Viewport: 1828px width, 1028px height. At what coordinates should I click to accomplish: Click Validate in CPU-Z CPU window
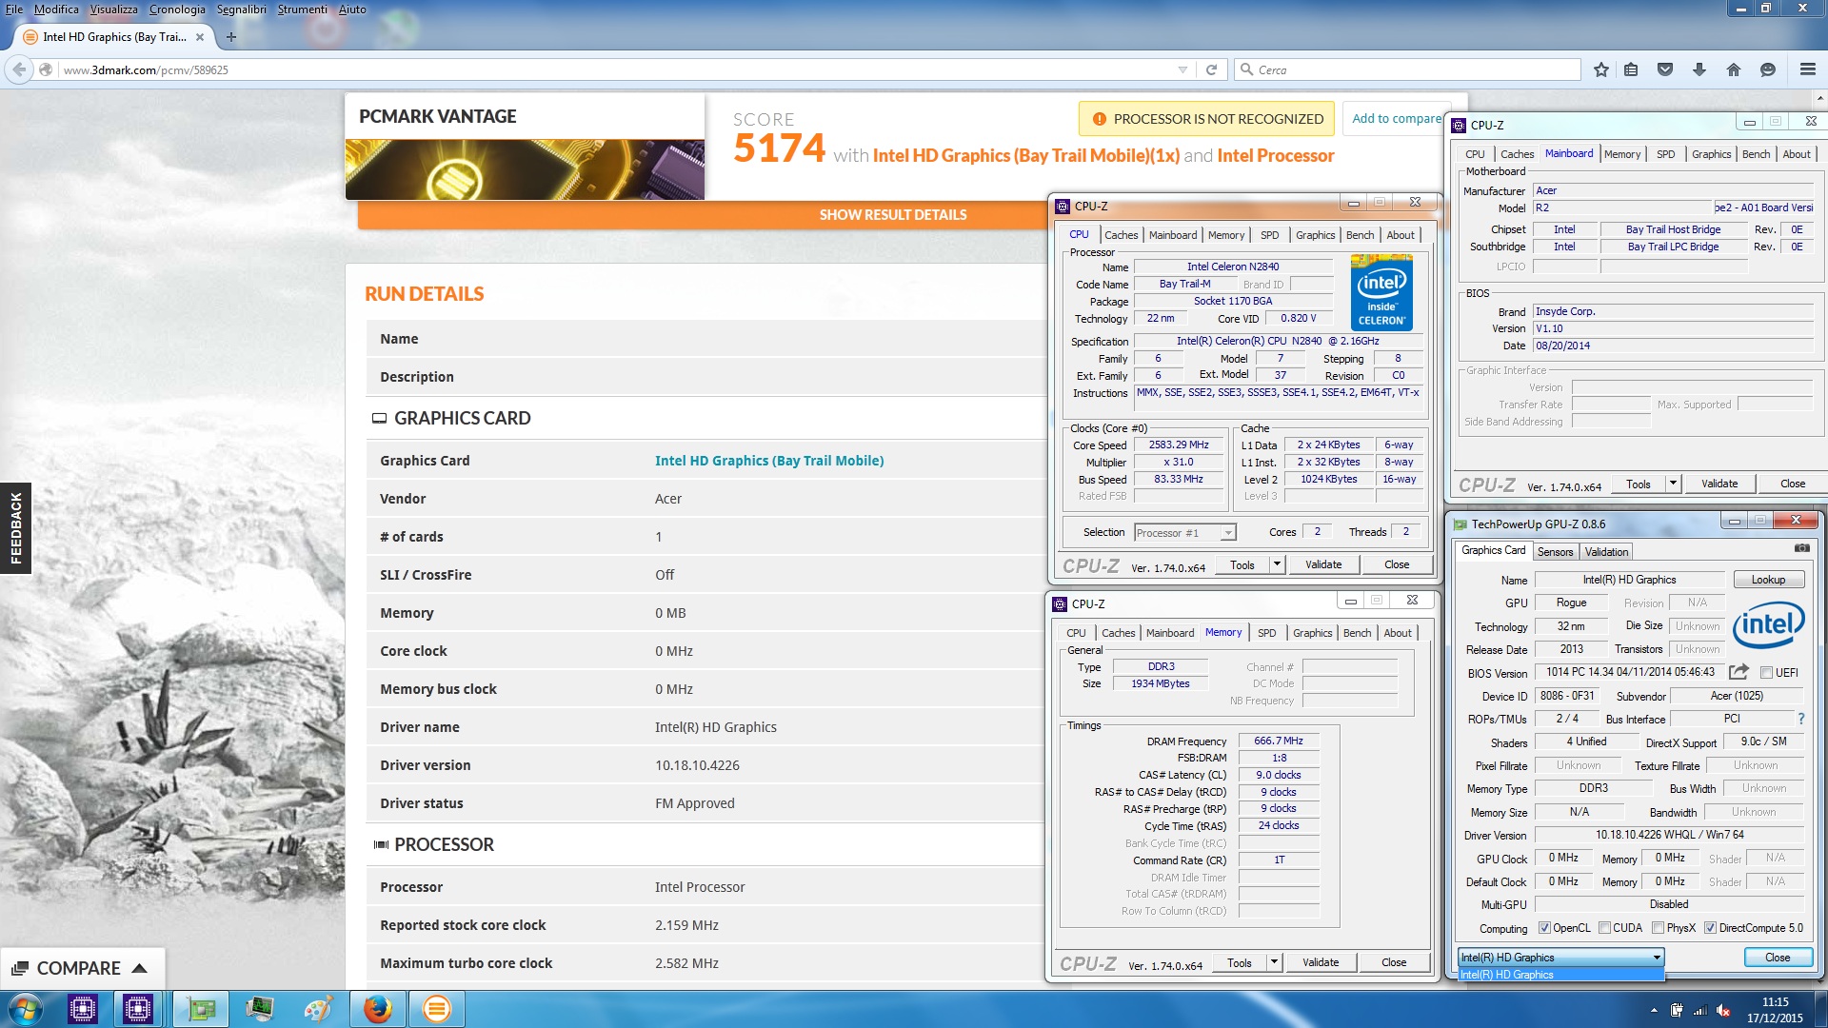pos(1323,564)
